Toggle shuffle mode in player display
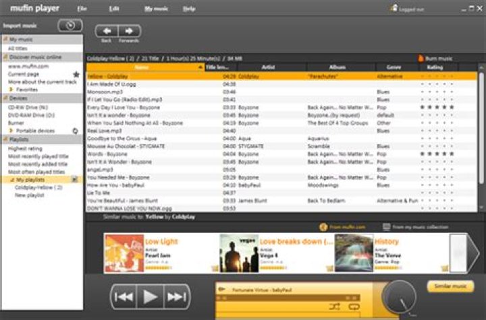The width and height of the screenshot is (486, 320). click(334, 307)
